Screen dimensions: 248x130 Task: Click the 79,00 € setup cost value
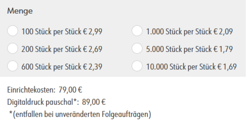pyautogui.click(x=70, y=90)
